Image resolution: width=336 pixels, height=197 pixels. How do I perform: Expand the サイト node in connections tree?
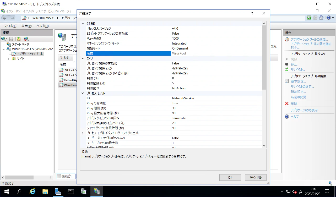(x=9, y=59)
